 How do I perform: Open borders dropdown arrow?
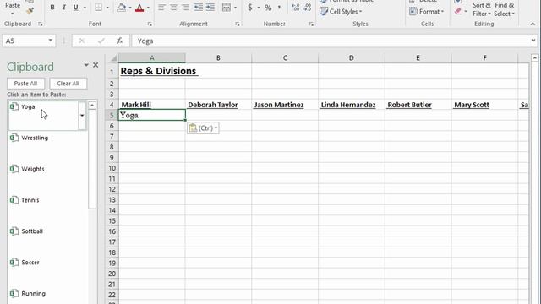[x=107, y=8]
